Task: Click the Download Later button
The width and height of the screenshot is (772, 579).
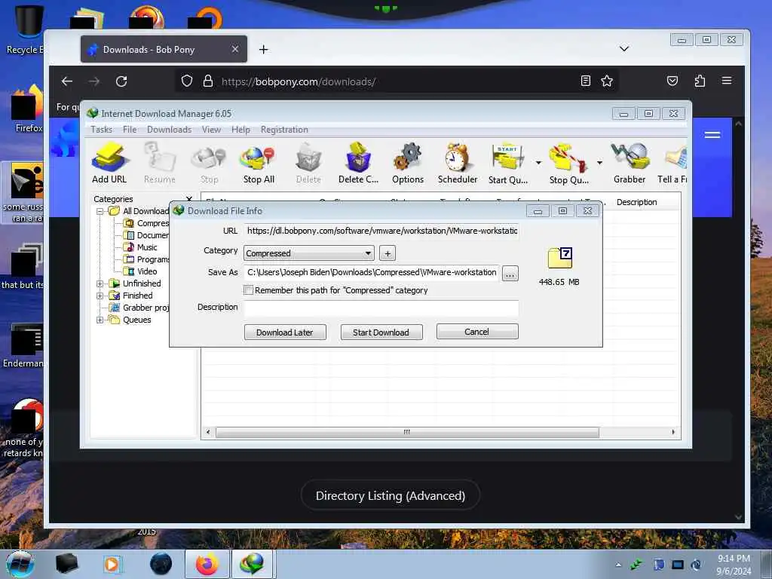Action: 285,332
